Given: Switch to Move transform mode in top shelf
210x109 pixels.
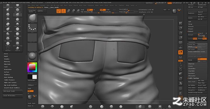Looking at the screenshot, I should (68, 11).
